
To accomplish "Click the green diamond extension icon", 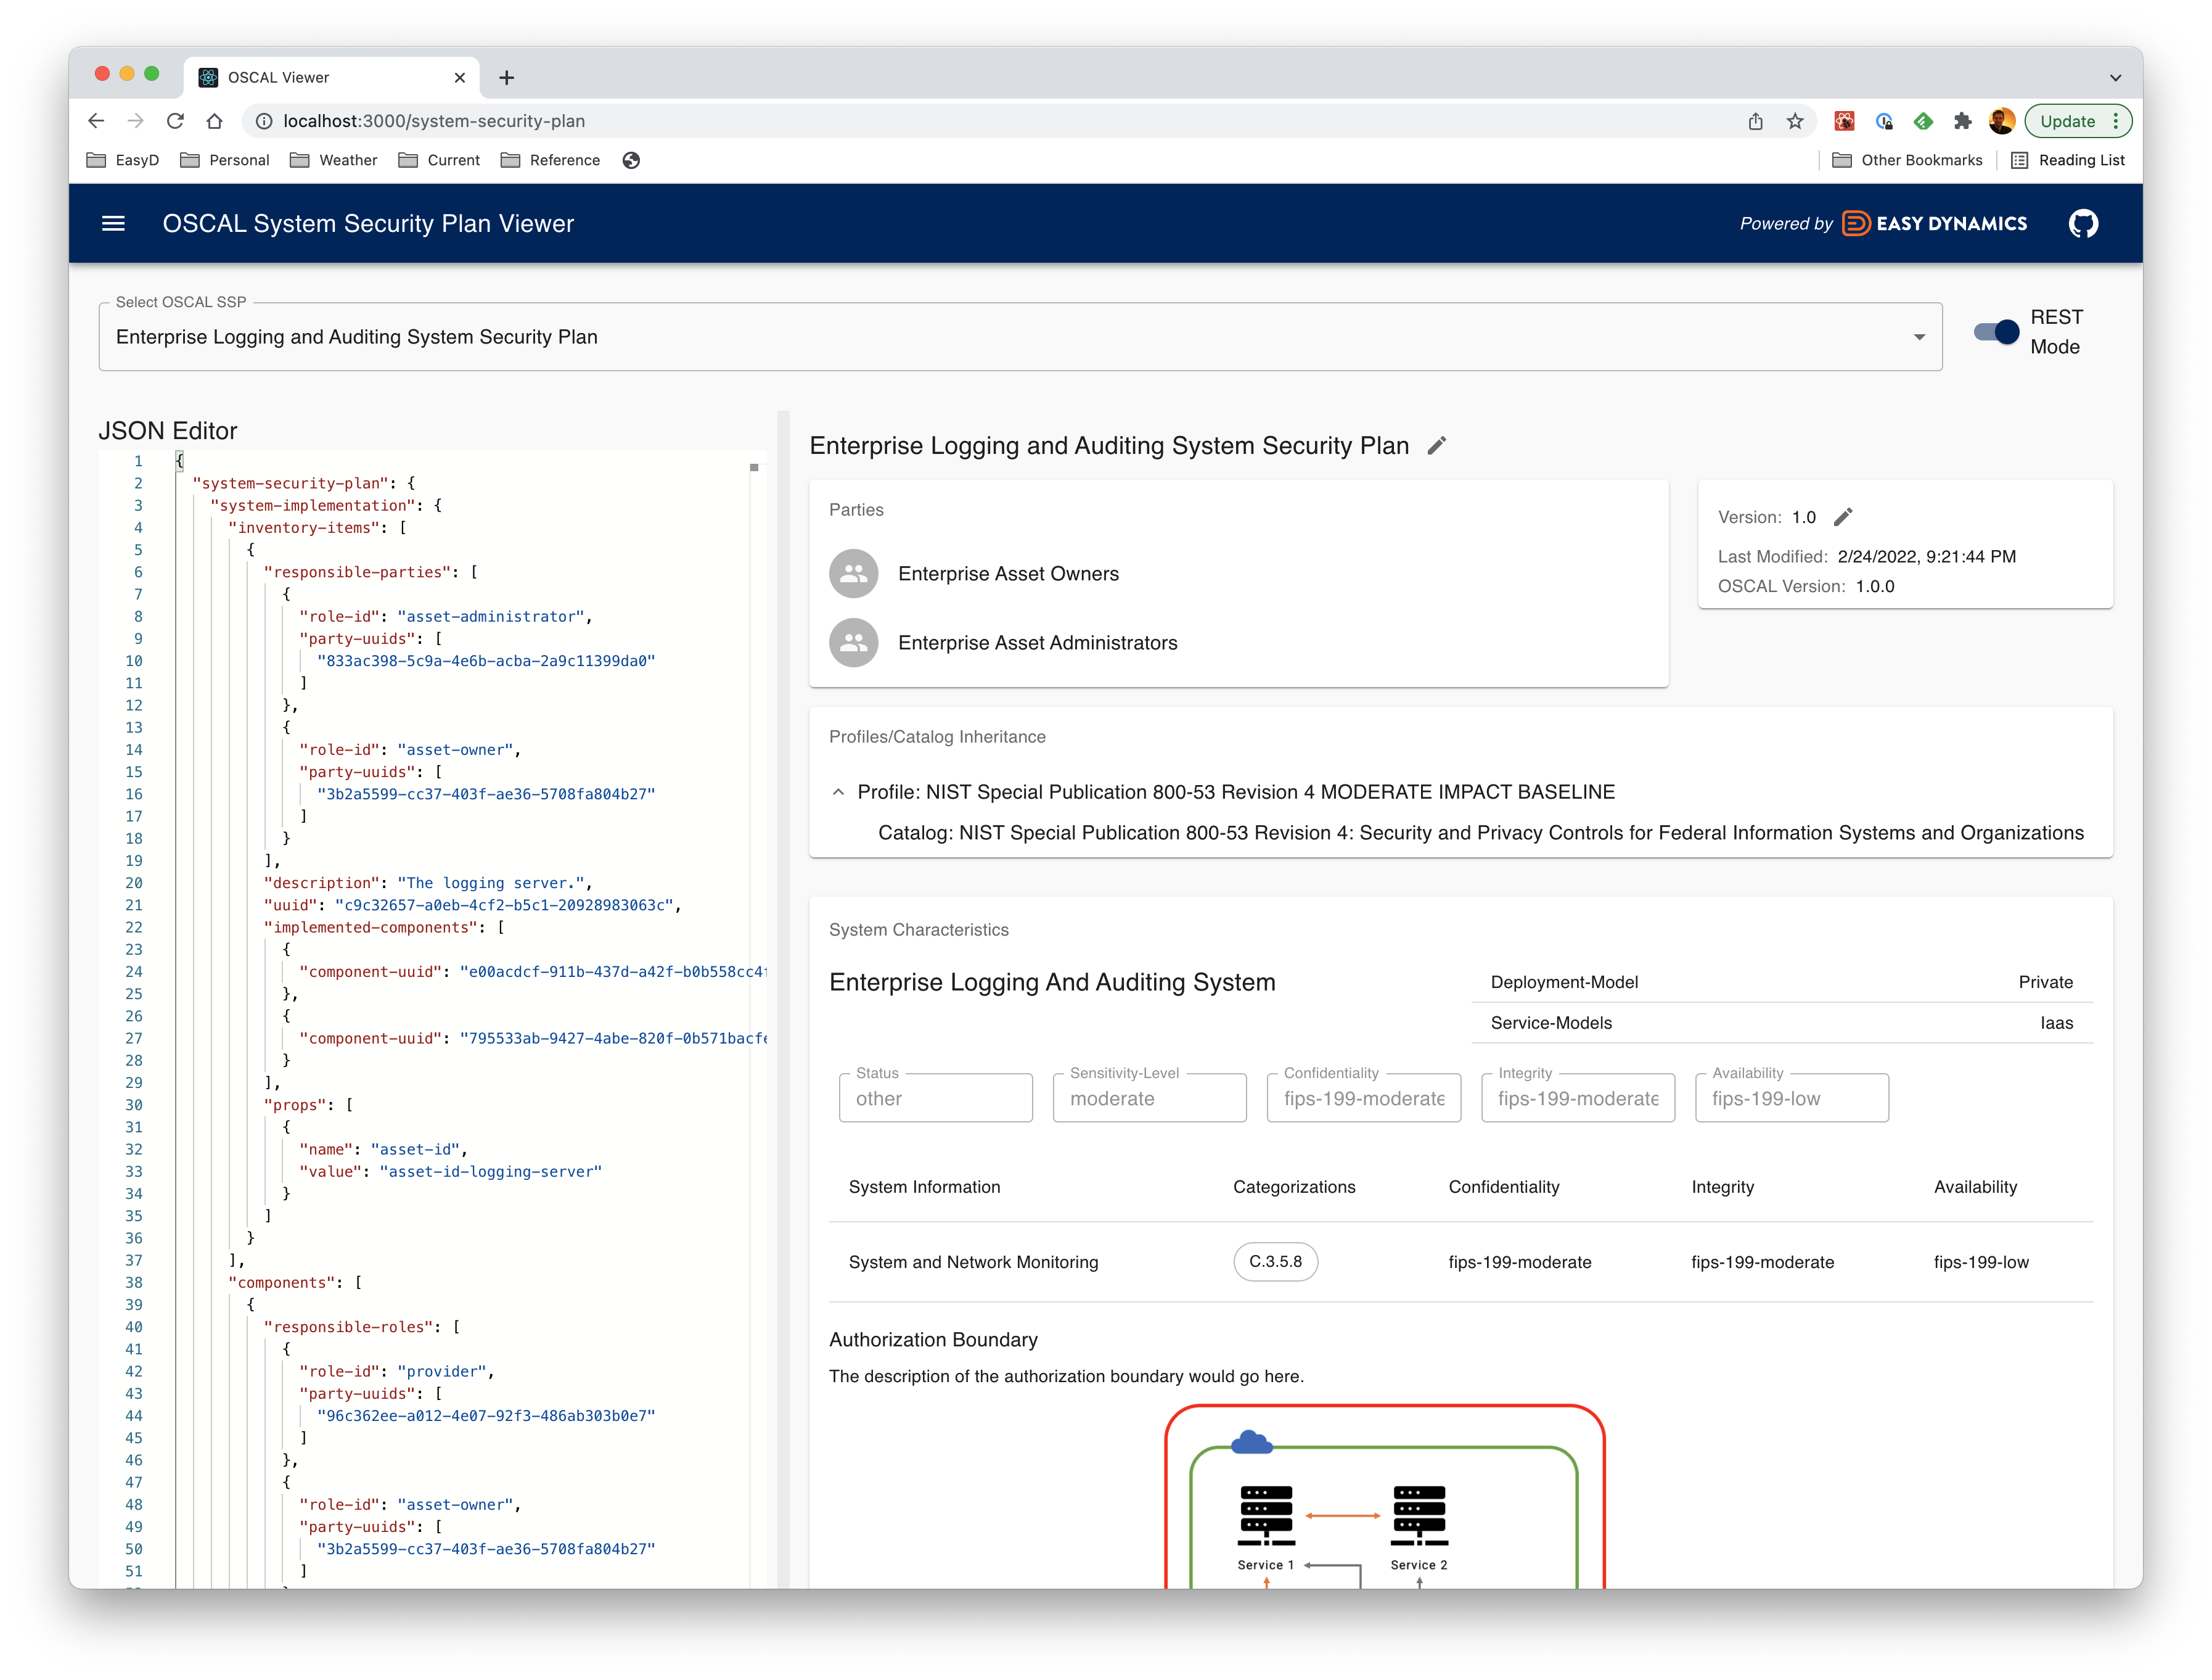I will click(1923, 121).
